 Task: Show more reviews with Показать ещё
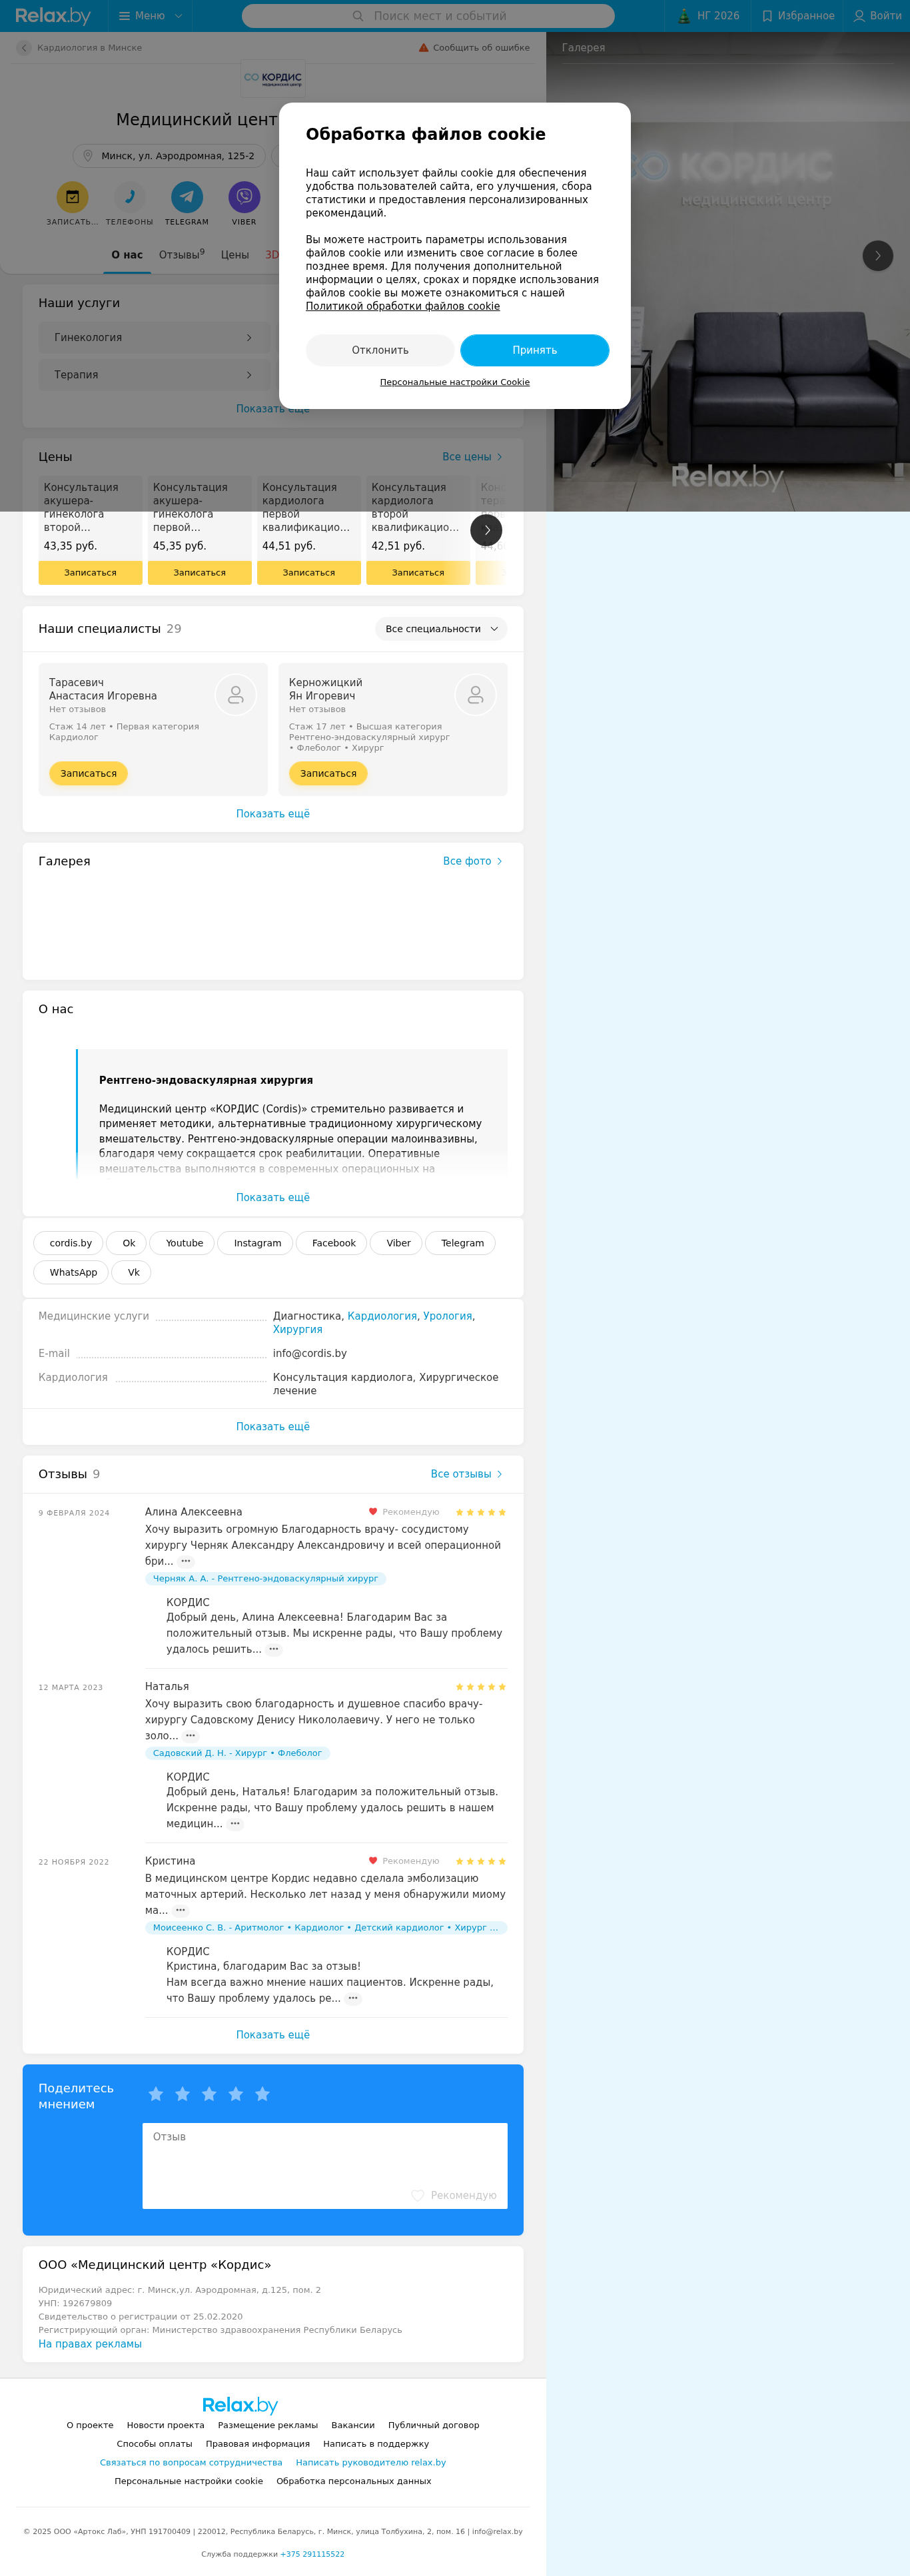click(x=273, y=2035)
